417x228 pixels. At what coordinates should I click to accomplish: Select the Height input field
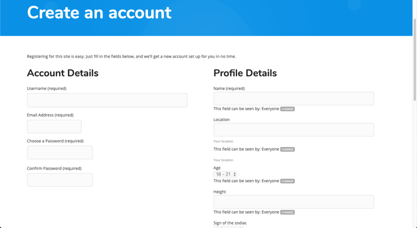pos(294,202)
